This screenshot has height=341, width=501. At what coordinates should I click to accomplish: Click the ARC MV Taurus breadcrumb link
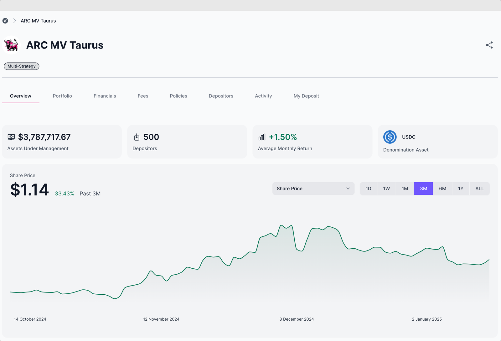click(x=38, y=21)
